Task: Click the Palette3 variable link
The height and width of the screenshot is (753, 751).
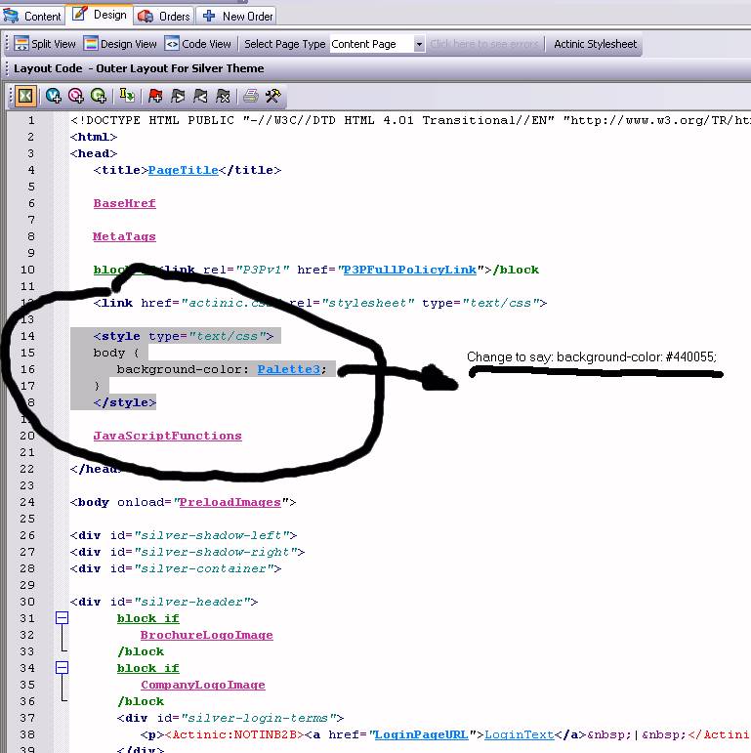Action: 288,369
